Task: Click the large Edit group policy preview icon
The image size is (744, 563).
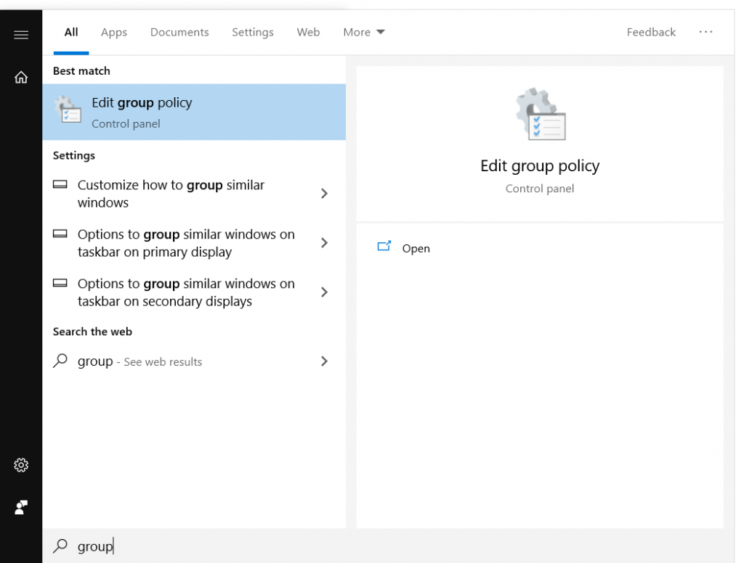Action: pos(541,114)
